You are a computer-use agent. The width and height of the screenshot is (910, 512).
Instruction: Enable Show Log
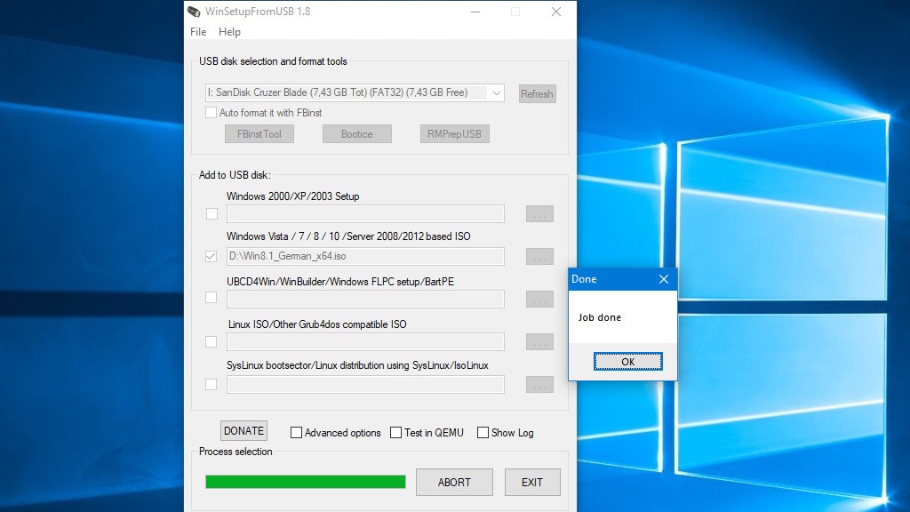(483, 433)
